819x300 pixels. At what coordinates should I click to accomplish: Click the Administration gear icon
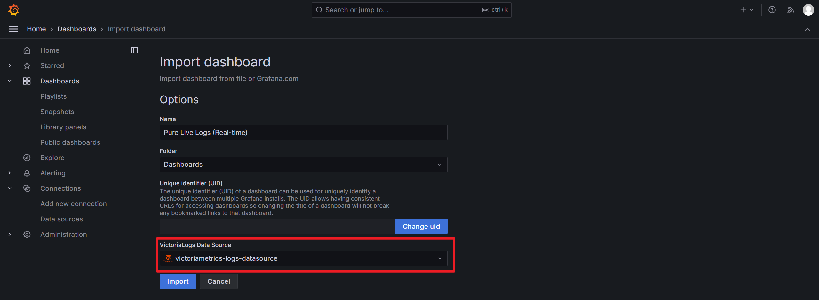pyautogui.click(x=27, y=234)
